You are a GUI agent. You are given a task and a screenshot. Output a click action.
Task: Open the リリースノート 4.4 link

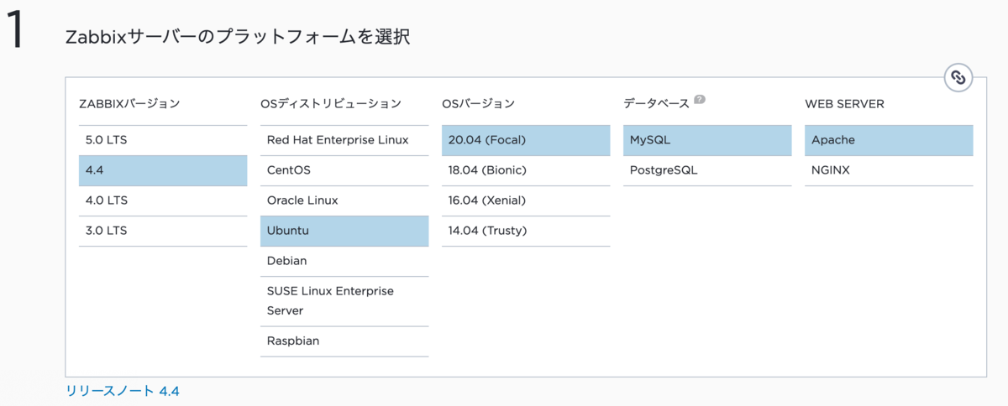pos(123,391)
